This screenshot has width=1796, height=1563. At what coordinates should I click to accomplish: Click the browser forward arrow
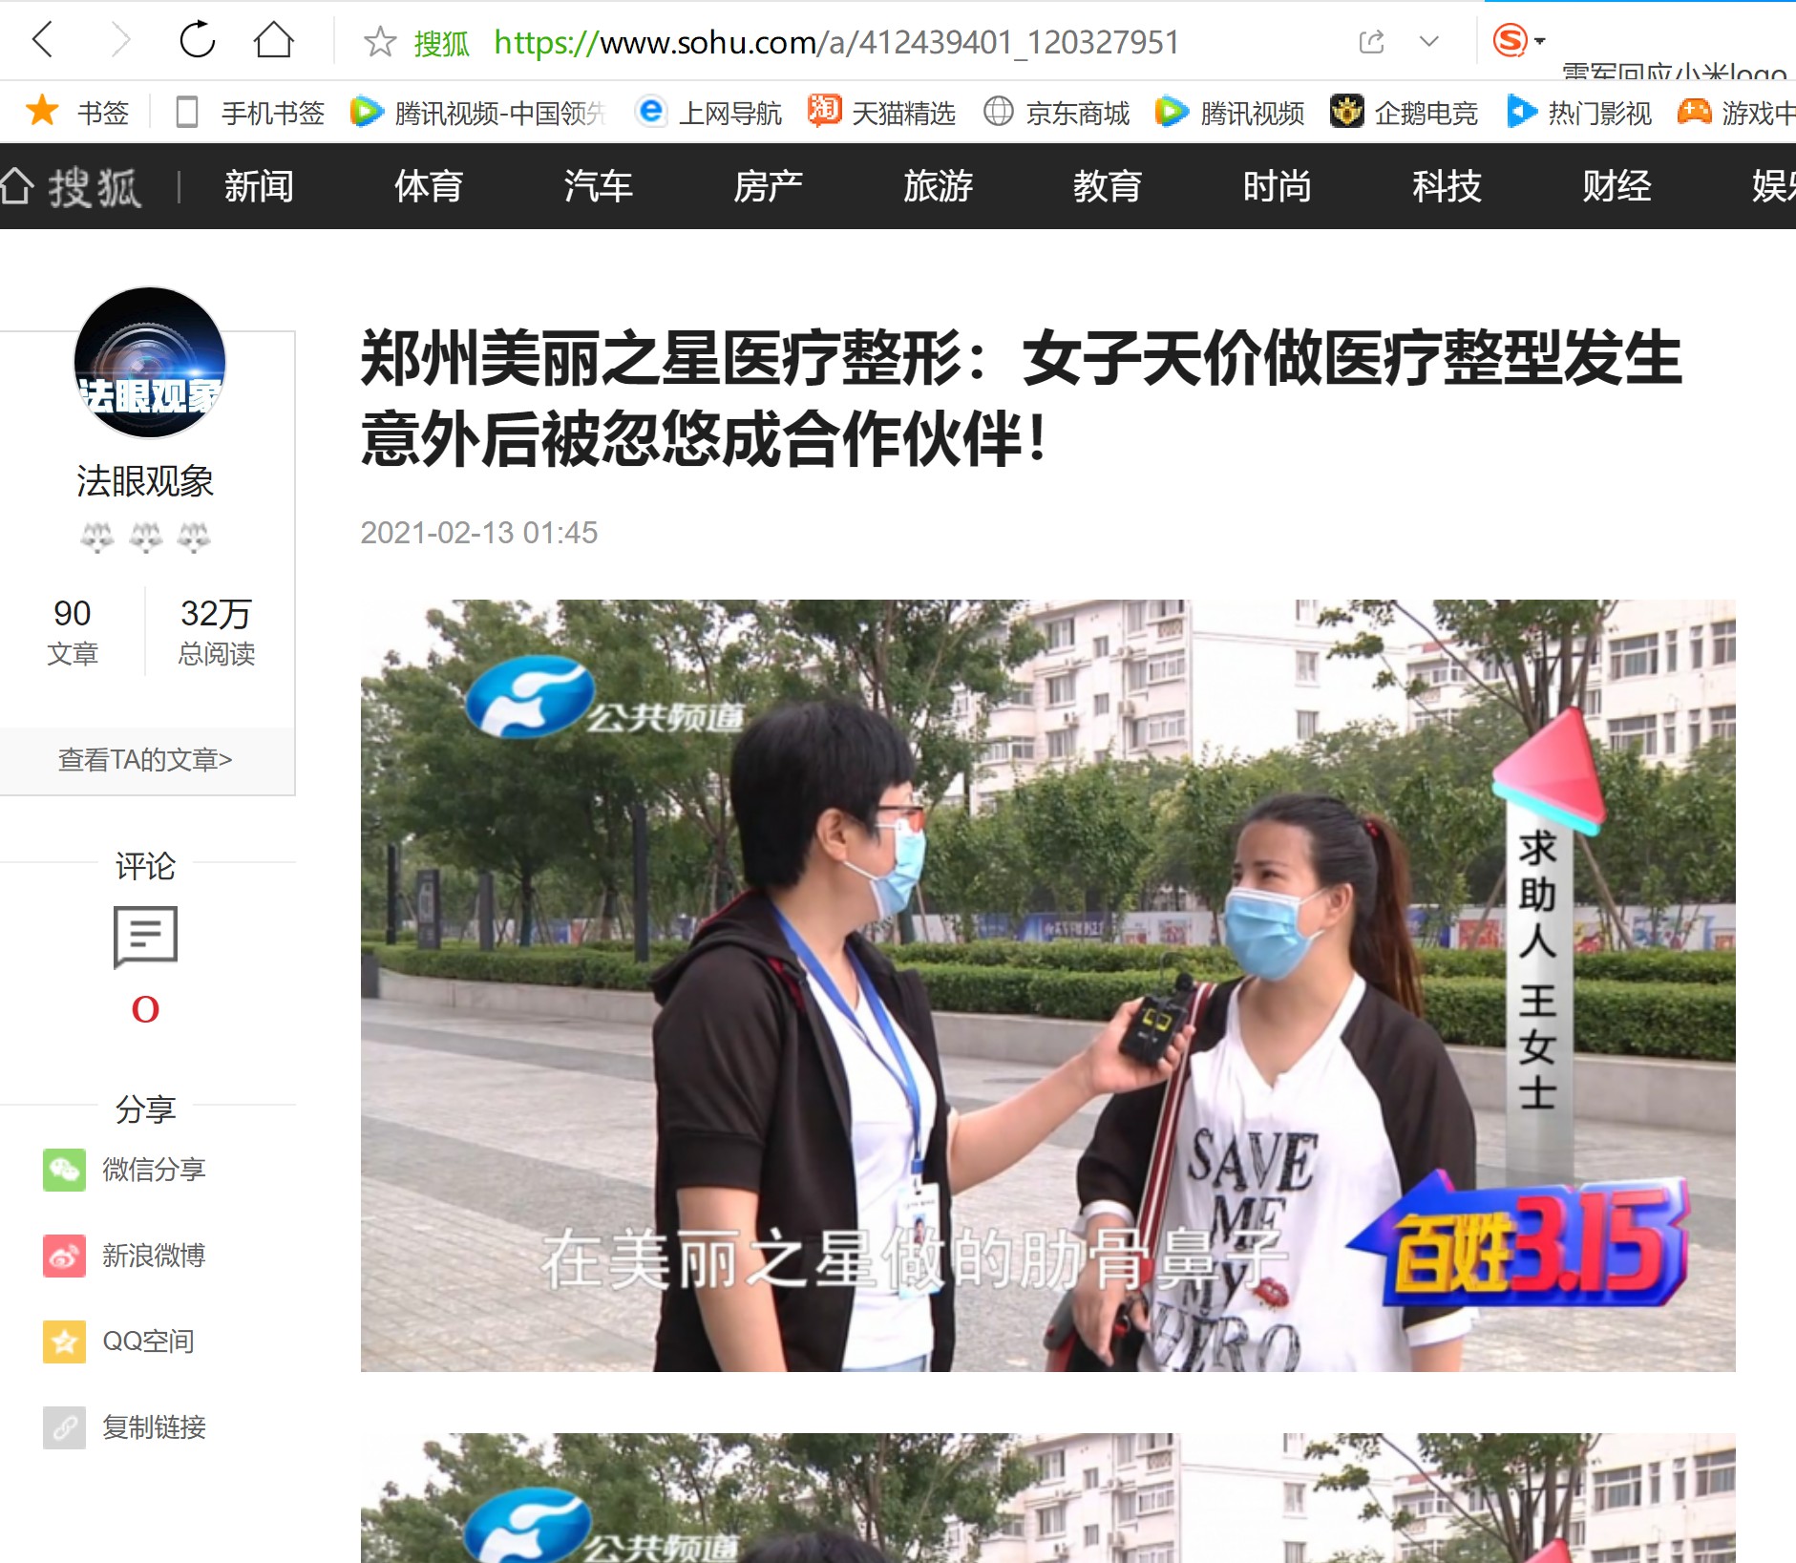120,40
